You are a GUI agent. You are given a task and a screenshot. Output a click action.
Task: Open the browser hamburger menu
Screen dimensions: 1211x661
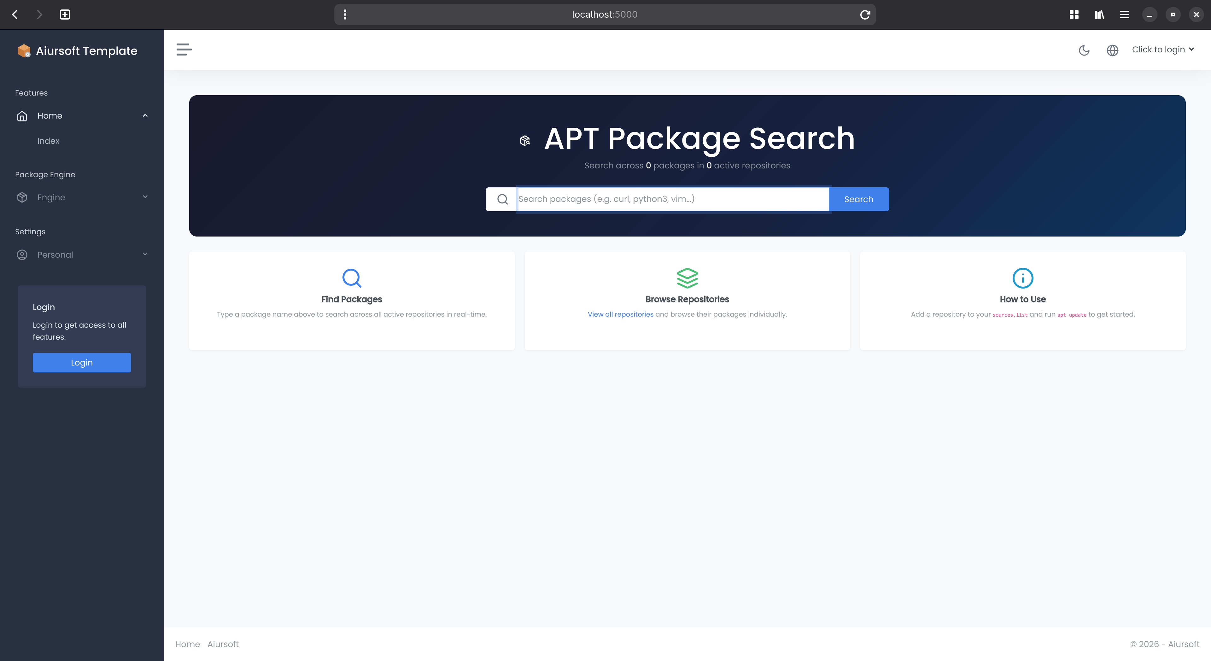coord(1125,15)
